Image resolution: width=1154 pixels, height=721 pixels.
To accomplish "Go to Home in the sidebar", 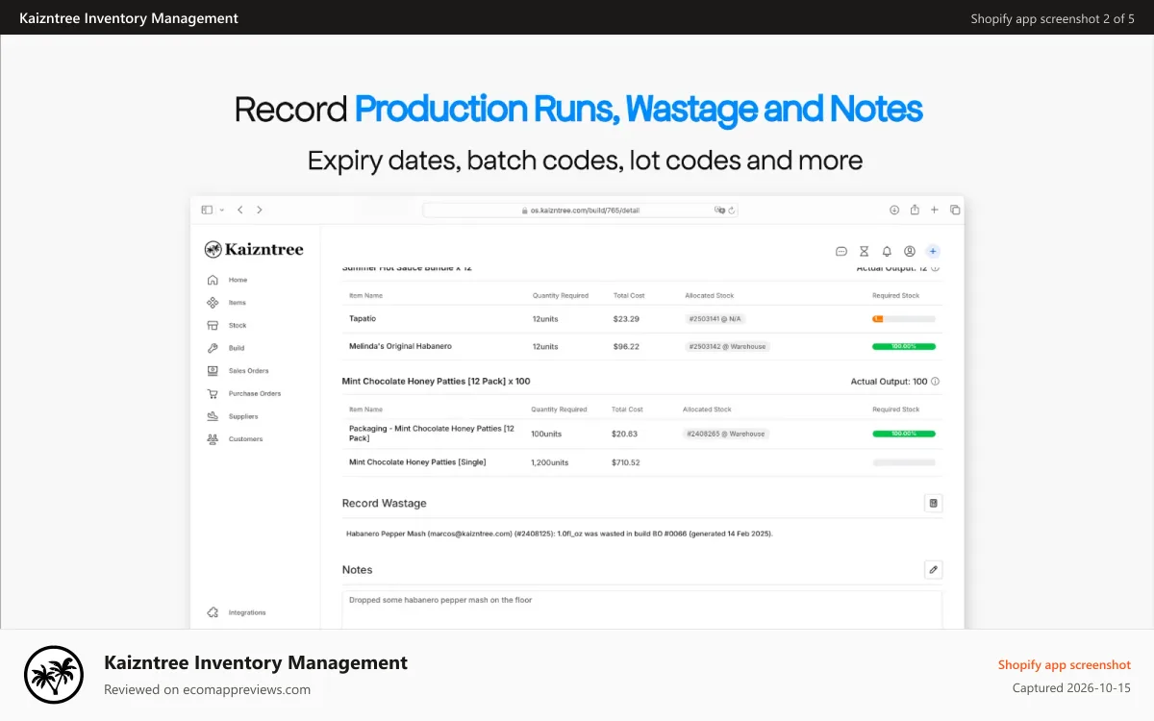I will coord(228,280).
